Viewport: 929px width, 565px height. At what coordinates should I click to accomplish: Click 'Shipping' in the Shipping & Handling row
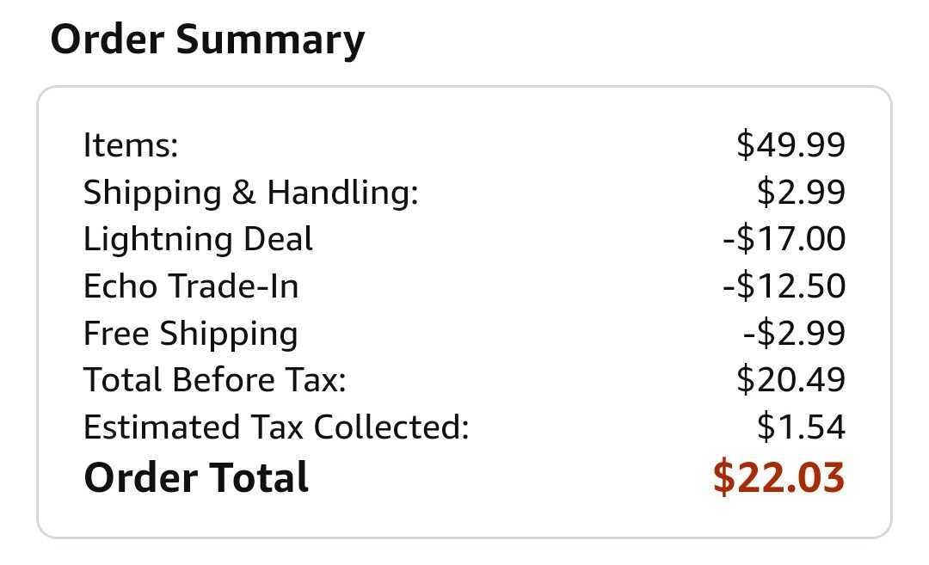[151, 193]
